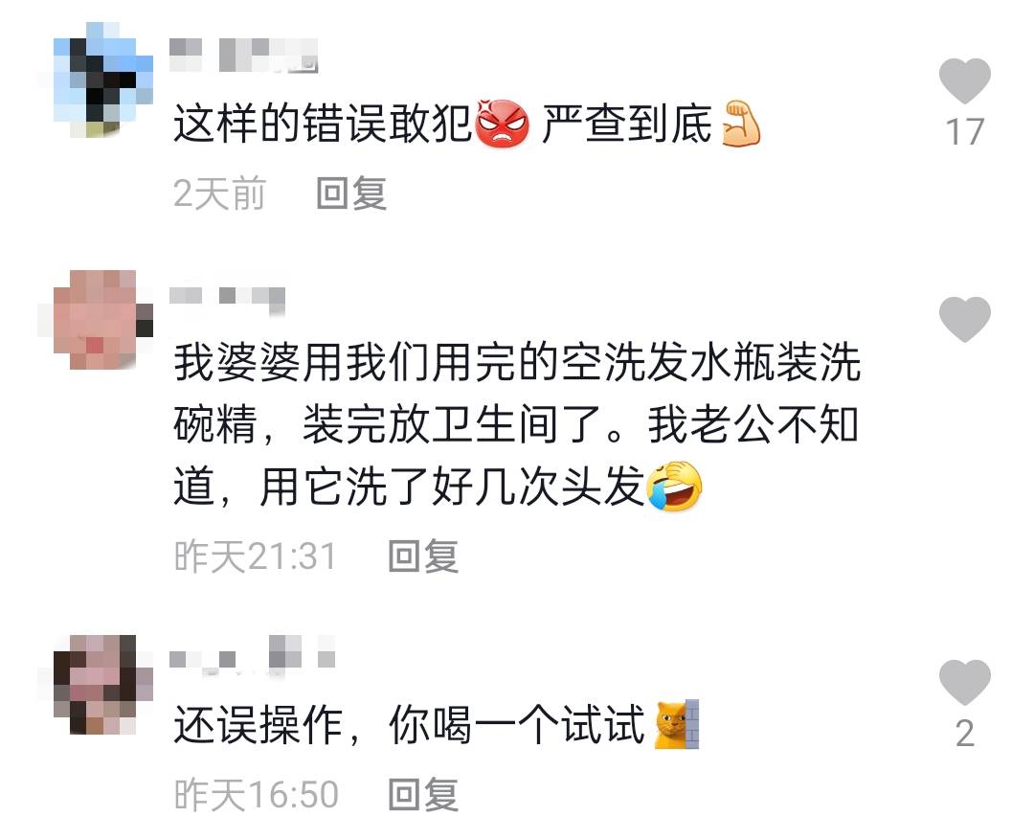This screenshot has height=839, width=1034.
Task: Tap the first commenter's blurred username
Action: click(243, 55)
